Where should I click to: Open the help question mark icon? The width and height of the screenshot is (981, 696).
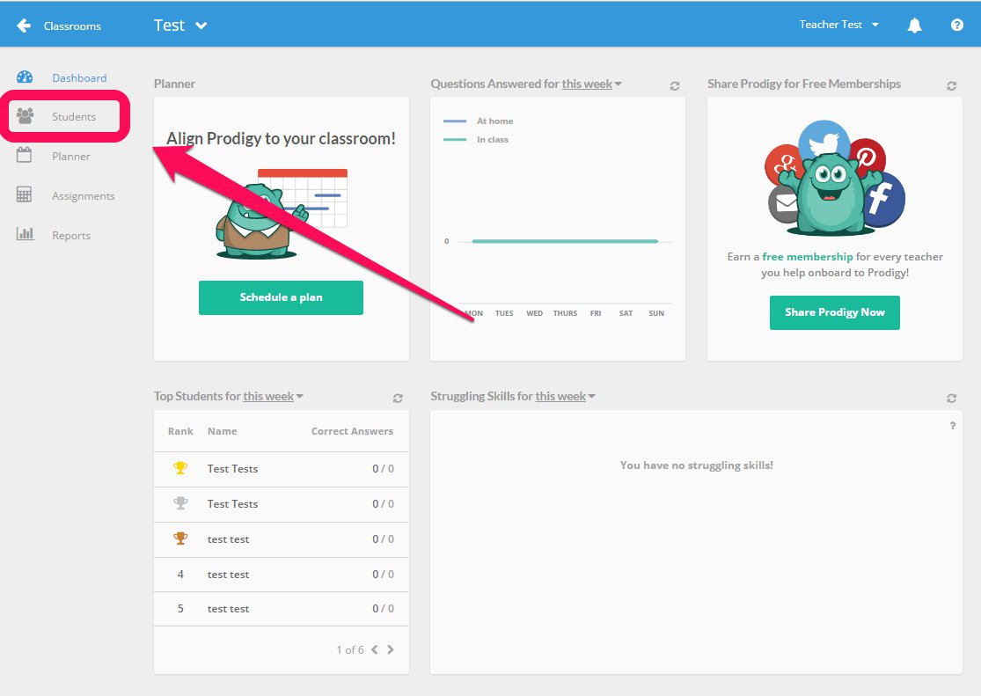(x=956, y=25)
